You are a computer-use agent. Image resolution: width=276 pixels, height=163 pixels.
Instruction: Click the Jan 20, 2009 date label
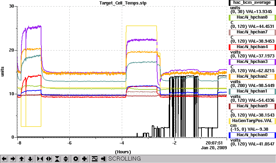coord(214,148)
